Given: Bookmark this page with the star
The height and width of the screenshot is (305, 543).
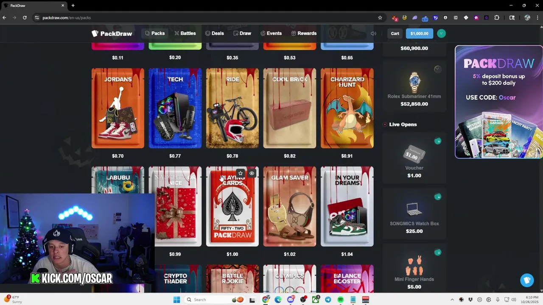Looking at the screenshot, I should pyautogui.click(x=380, y=18).
